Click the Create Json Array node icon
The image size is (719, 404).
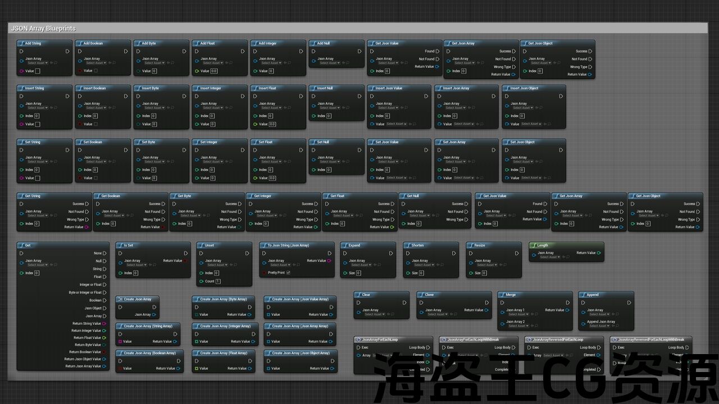(x=120, y=299)
